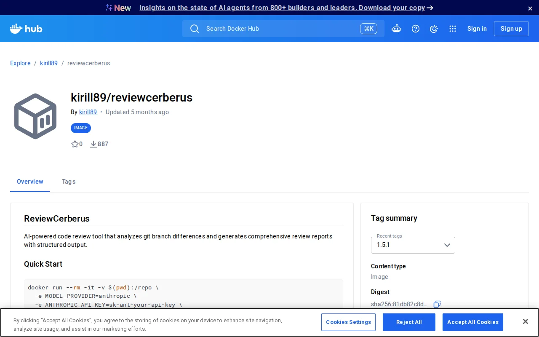Click the search magnifier icon
The height and width of the screenshot is (337, 539).
(195, 29)
